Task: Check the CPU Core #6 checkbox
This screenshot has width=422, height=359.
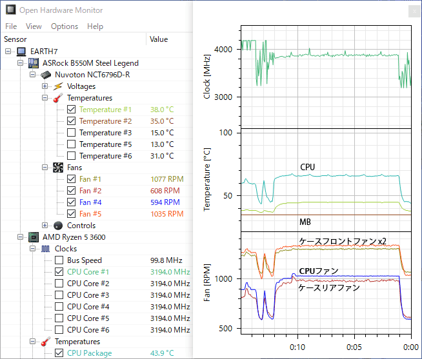Action: tap(59, 330)
